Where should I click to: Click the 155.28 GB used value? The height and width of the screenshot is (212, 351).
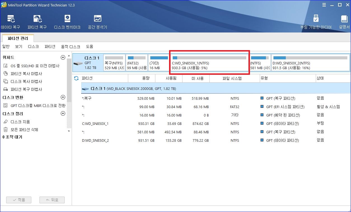pyautogui.click(x=173, y=140)
